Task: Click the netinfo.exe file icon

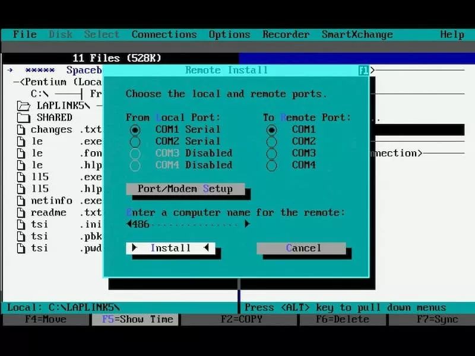Action: tap(21, 201)
